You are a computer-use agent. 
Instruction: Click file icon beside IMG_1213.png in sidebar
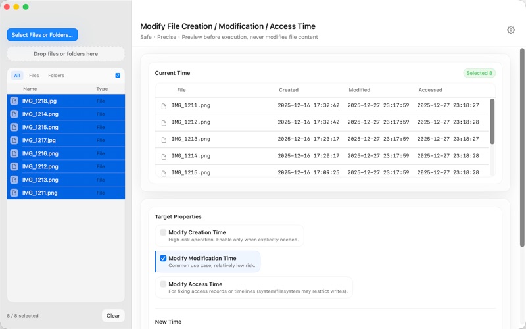[14, 180]
